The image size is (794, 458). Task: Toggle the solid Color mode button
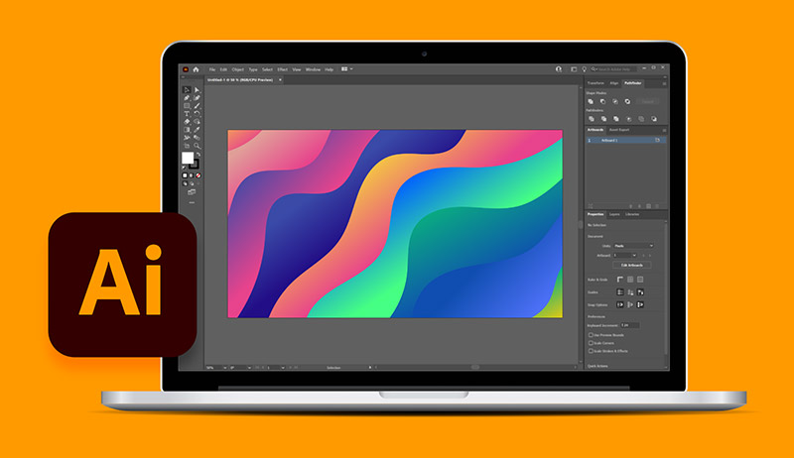(185, 175)
